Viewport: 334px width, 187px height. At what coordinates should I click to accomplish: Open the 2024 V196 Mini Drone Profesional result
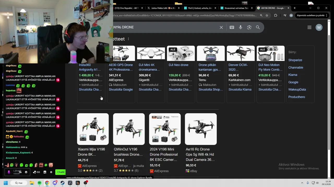click(164, 154)
